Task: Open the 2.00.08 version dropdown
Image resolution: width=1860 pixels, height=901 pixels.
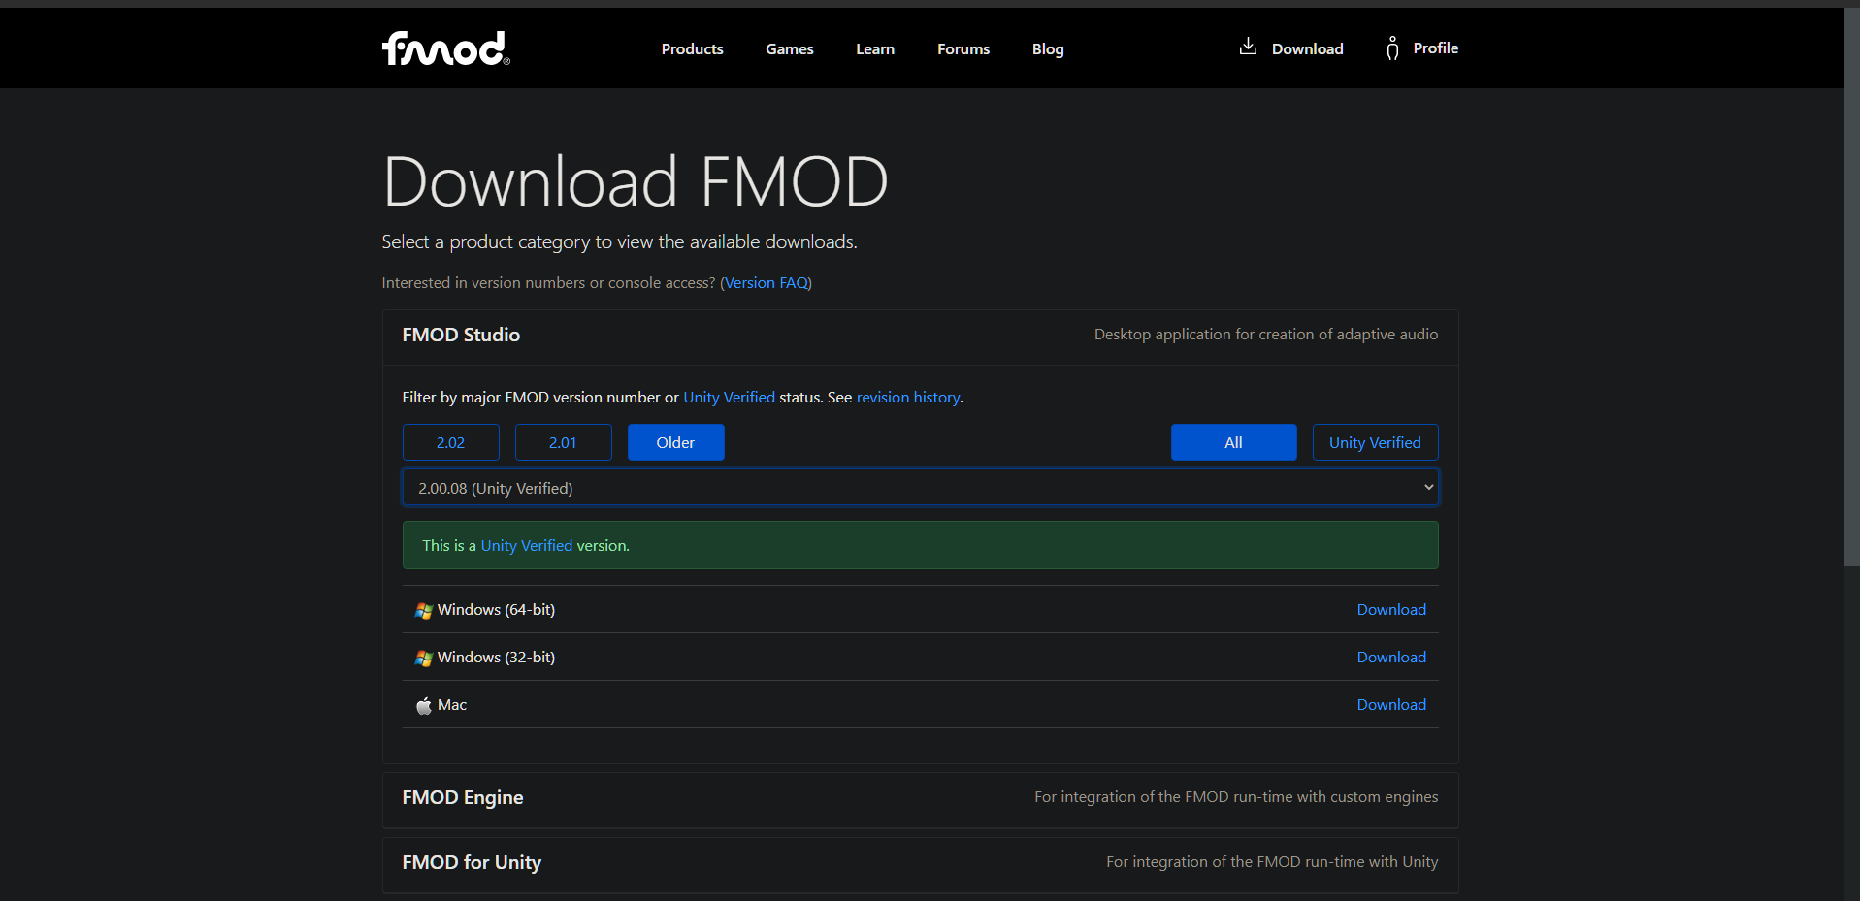Action: (921, 488)
